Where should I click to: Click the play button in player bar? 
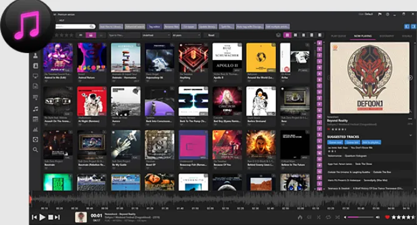coord(42,217)
